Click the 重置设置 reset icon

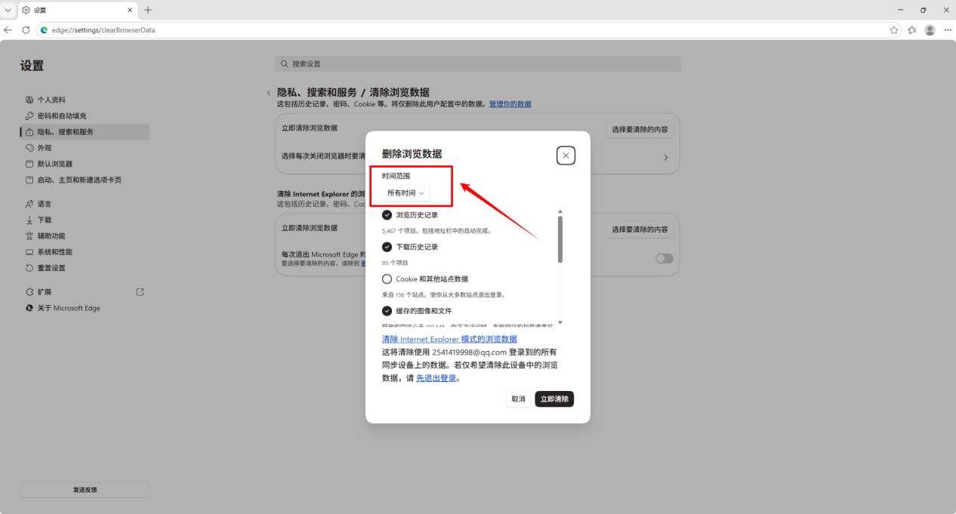click(x=29, y=268)
